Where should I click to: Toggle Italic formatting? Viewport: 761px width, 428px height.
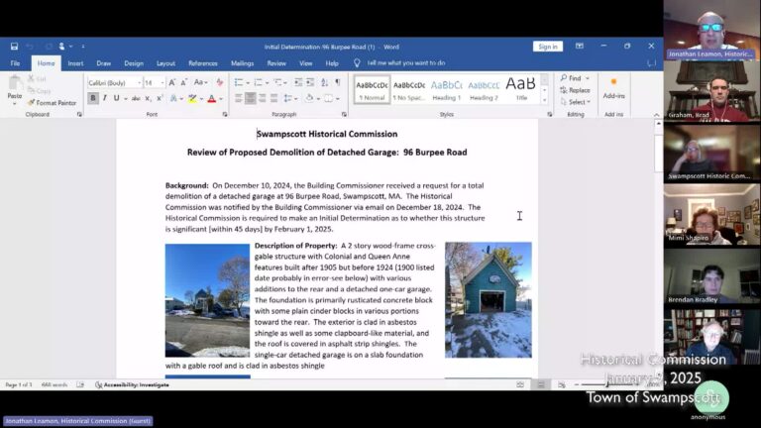tap(105, 98)
